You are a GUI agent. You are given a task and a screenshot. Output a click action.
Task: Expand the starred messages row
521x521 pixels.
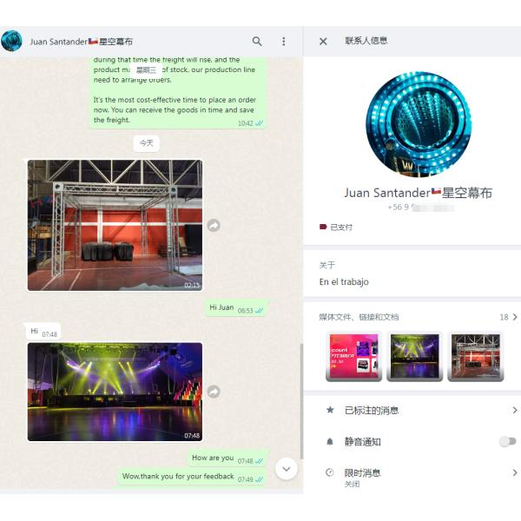[514, 410]
